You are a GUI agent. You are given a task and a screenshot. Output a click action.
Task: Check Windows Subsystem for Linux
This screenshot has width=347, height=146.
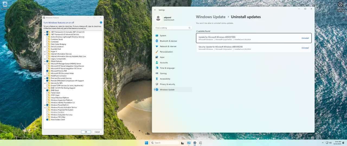(47, 115)
